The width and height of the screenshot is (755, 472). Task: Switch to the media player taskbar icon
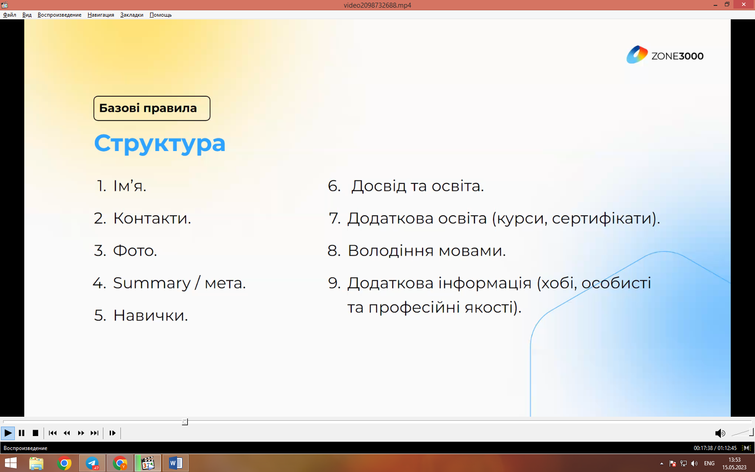pyautogui.click(x=148, y=463)
